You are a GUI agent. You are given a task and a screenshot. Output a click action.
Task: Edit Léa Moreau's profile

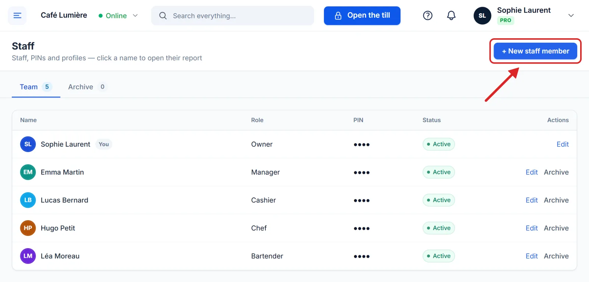(x=532, y=256)
